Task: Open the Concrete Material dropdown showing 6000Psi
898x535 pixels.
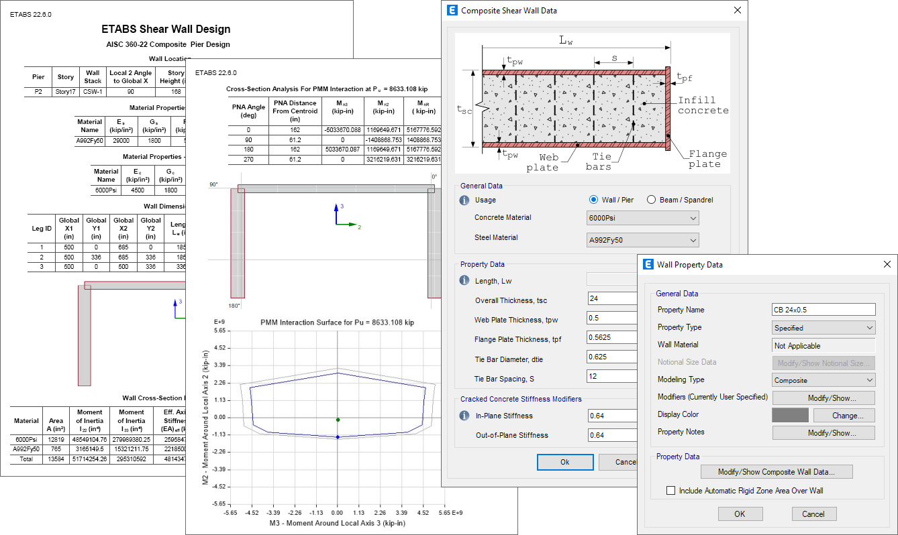Action: coord(643,218)
